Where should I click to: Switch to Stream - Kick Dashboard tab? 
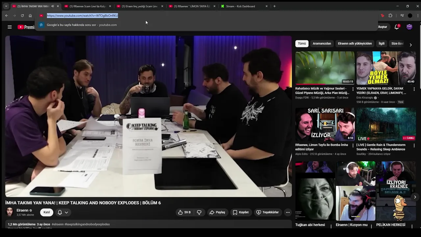pyautogui.click(x=244, y=6)
